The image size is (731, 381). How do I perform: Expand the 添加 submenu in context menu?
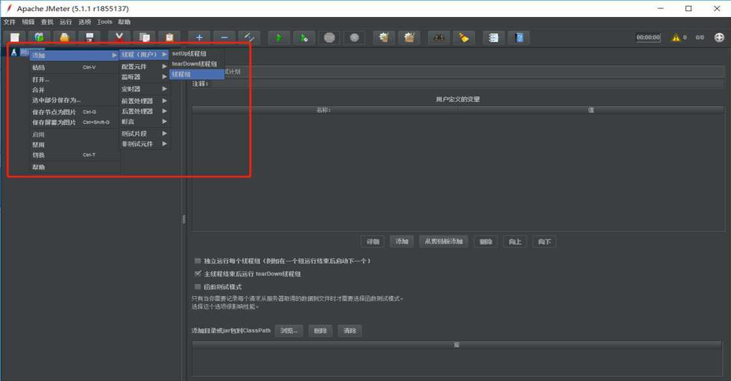coord(74,55)
